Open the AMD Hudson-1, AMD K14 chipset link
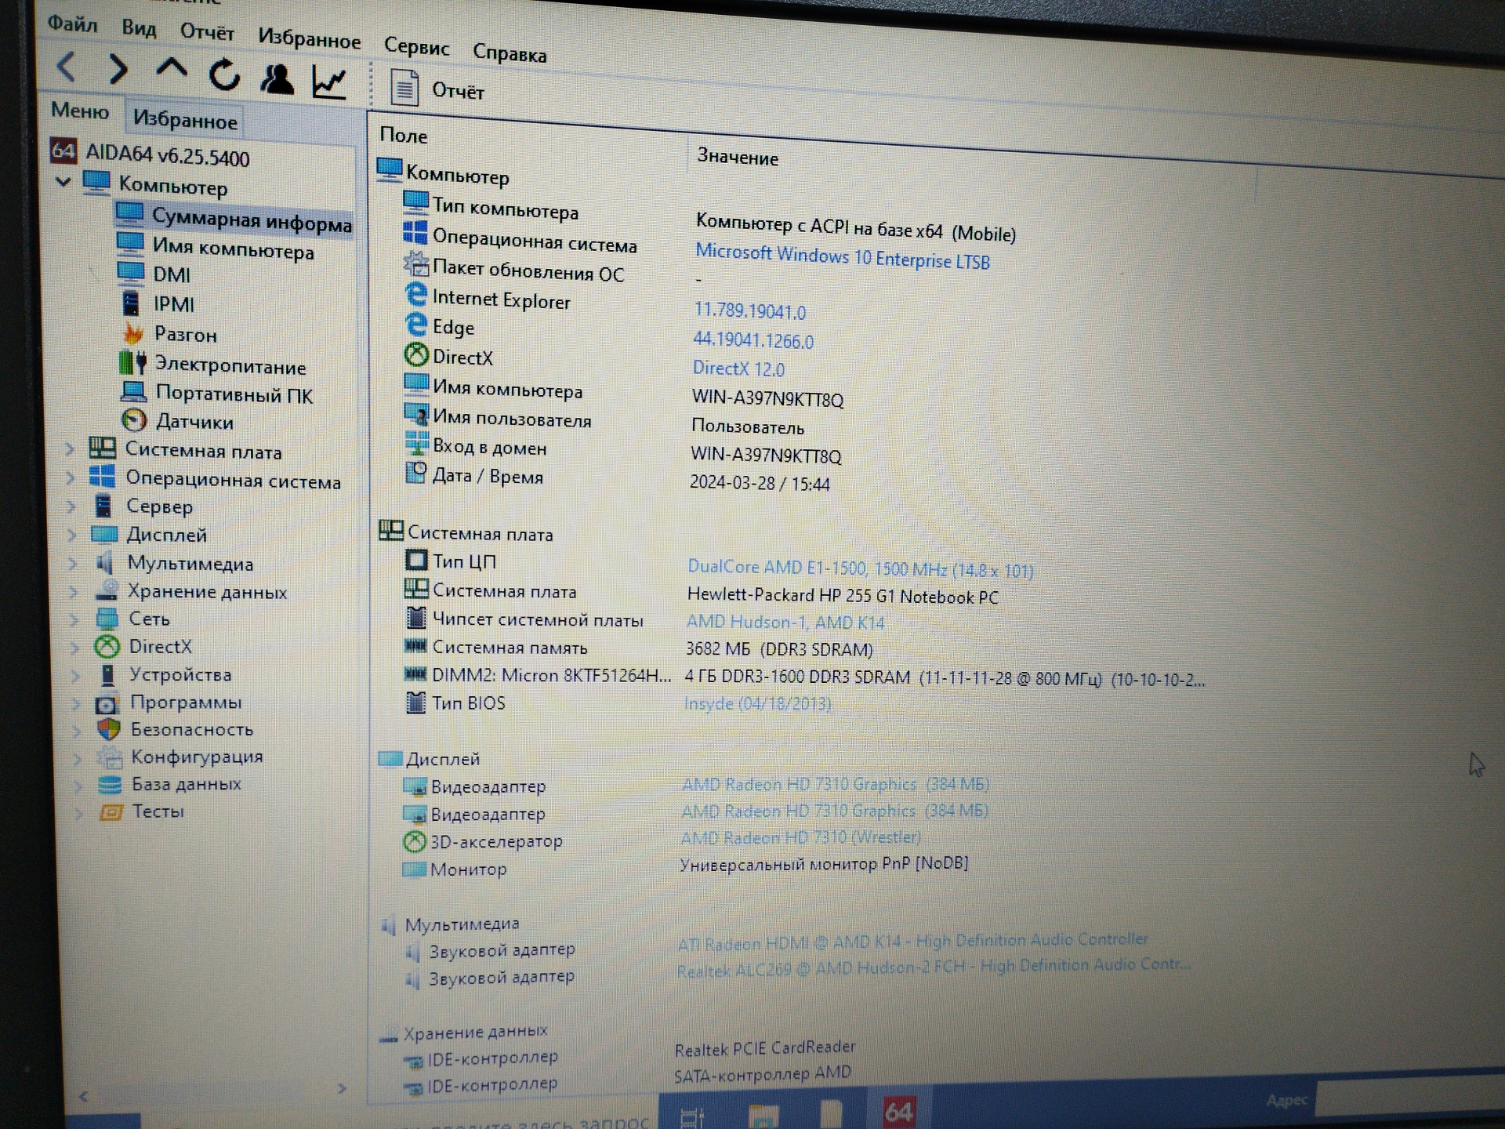The image size is (1505, 1129). [x=785, y=622]
